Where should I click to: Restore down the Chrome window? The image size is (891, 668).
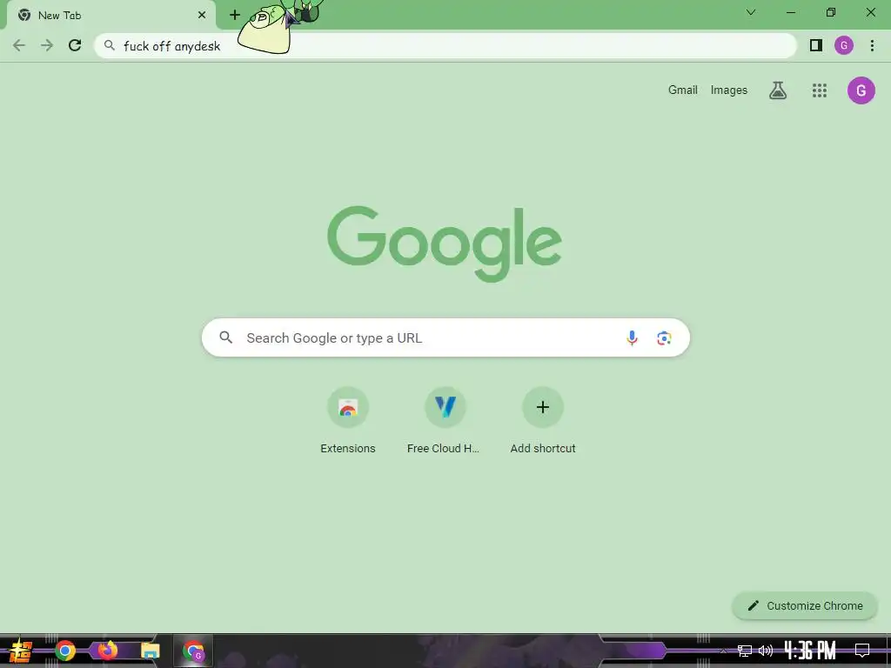(x=831, y=12)
